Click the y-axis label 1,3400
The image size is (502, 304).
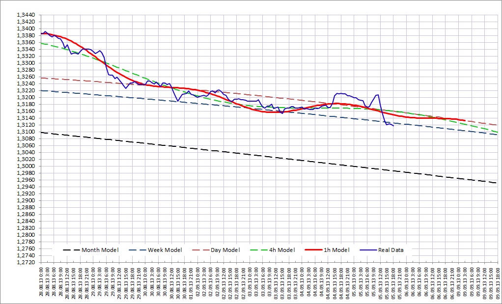(x=26, y=28)
